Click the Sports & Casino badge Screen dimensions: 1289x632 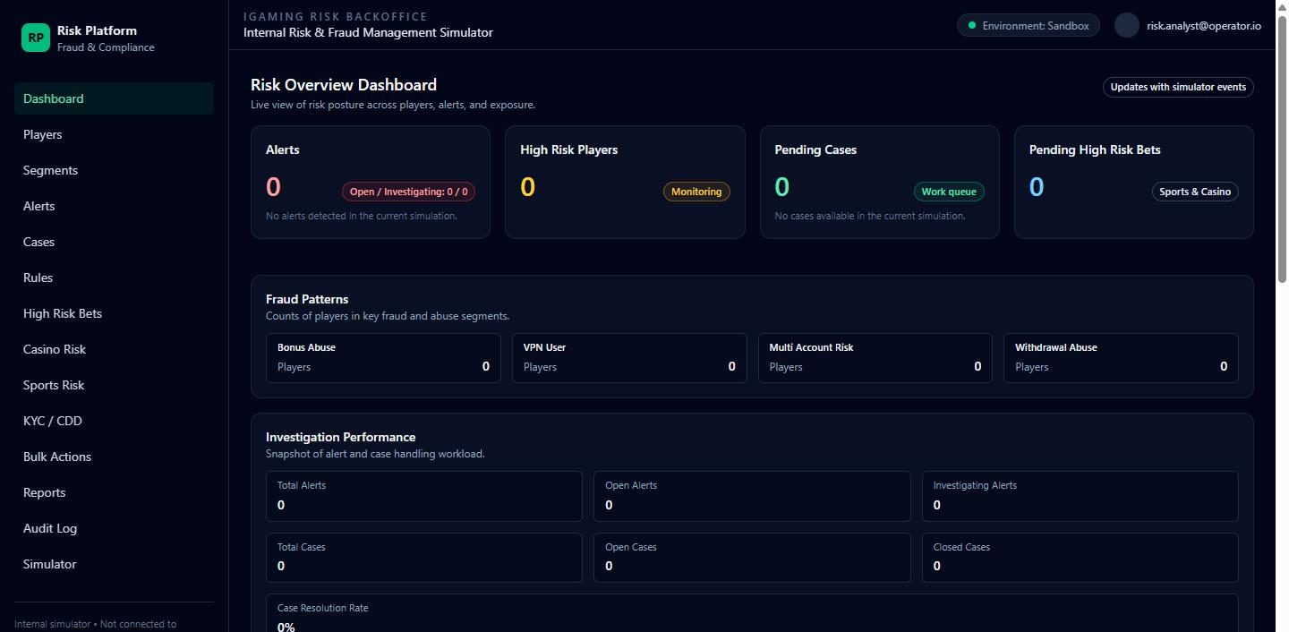(x=1195, y=192)
